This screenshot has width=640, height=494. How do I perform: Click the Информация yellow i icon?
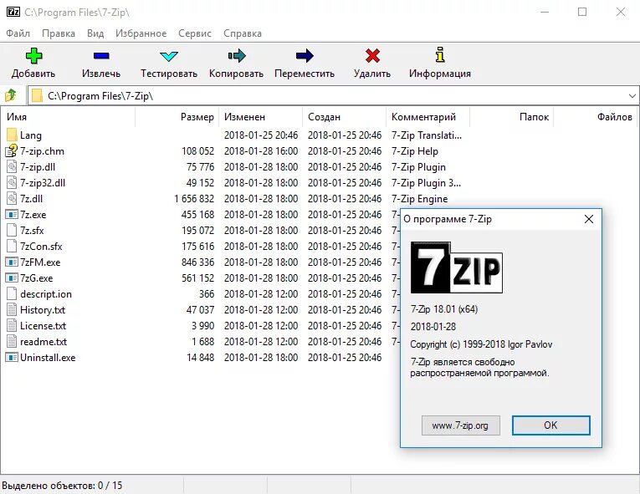(x=440, y=54)
